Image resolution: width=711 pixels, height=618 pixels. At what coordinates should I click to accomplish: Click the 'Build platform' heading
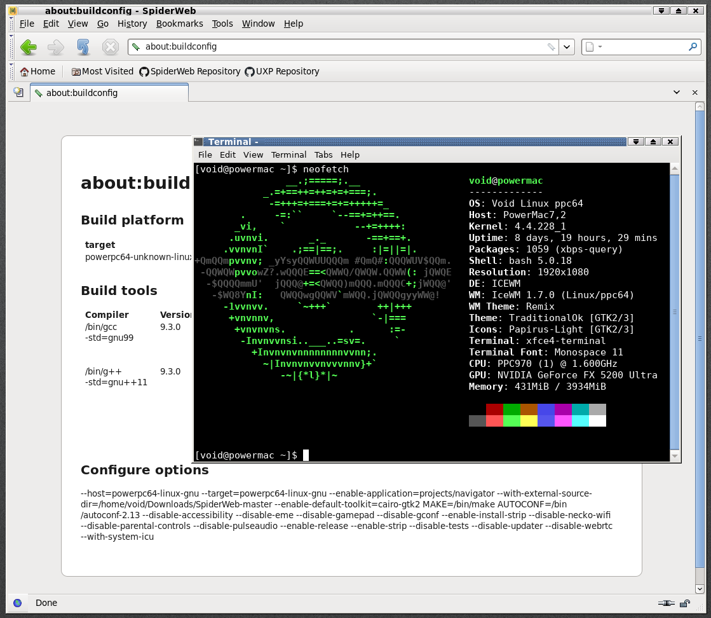pos(132,220)
